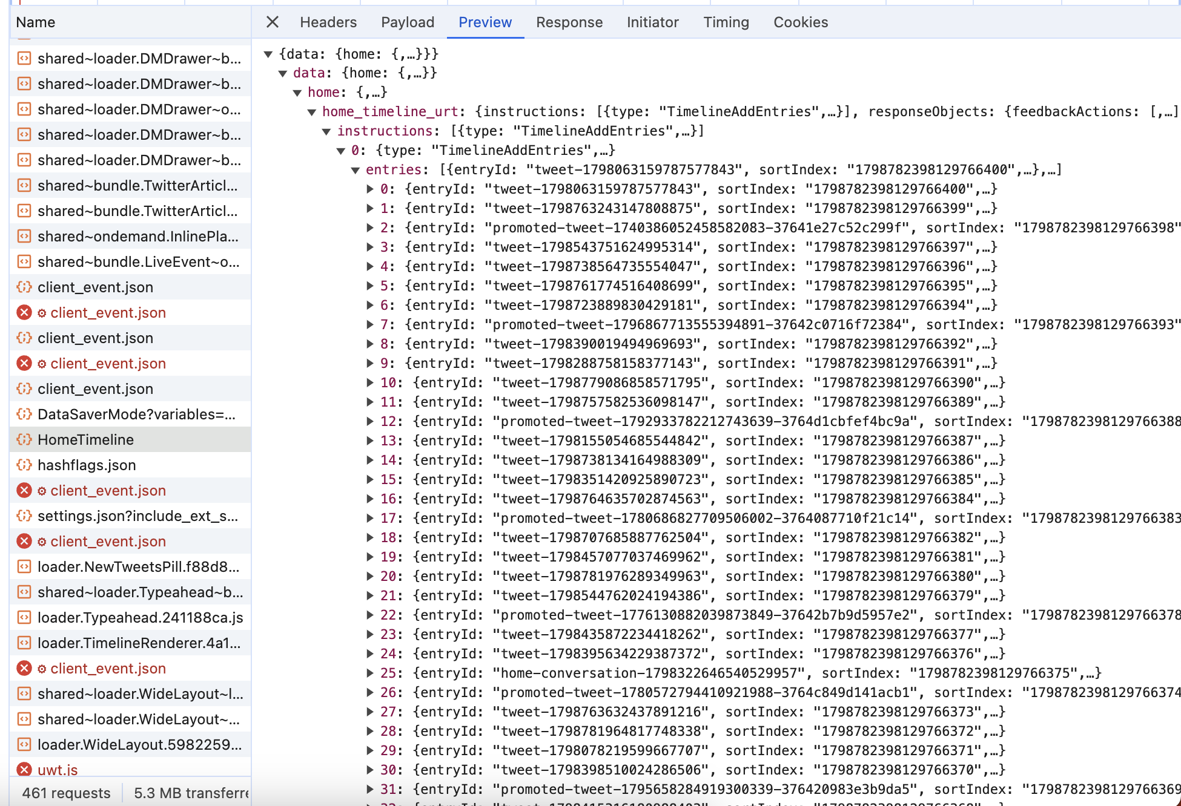
Task: Click the JSON icon beside settings.json request
Action: 24,516
